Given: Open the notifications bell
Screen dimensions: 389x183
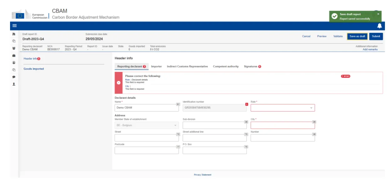Looking at the screenshot, I should pos(379,26).
